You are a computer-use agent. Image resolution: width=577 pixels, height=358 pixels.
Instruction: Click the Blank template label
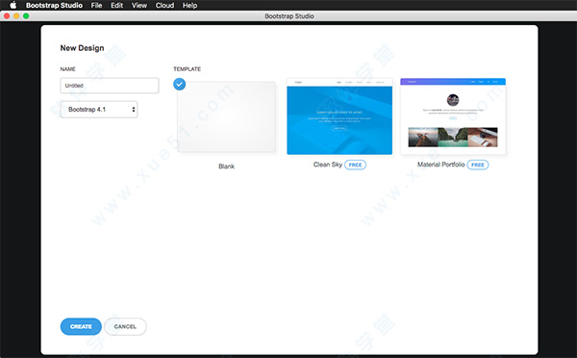pyautogui.click(x=226, y=166)
